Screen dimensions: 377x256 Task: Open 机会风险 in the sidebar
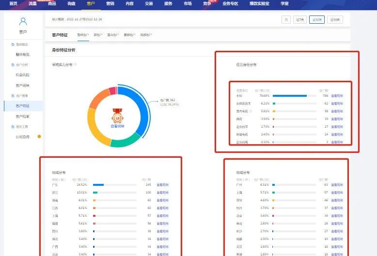pos(22,75)
